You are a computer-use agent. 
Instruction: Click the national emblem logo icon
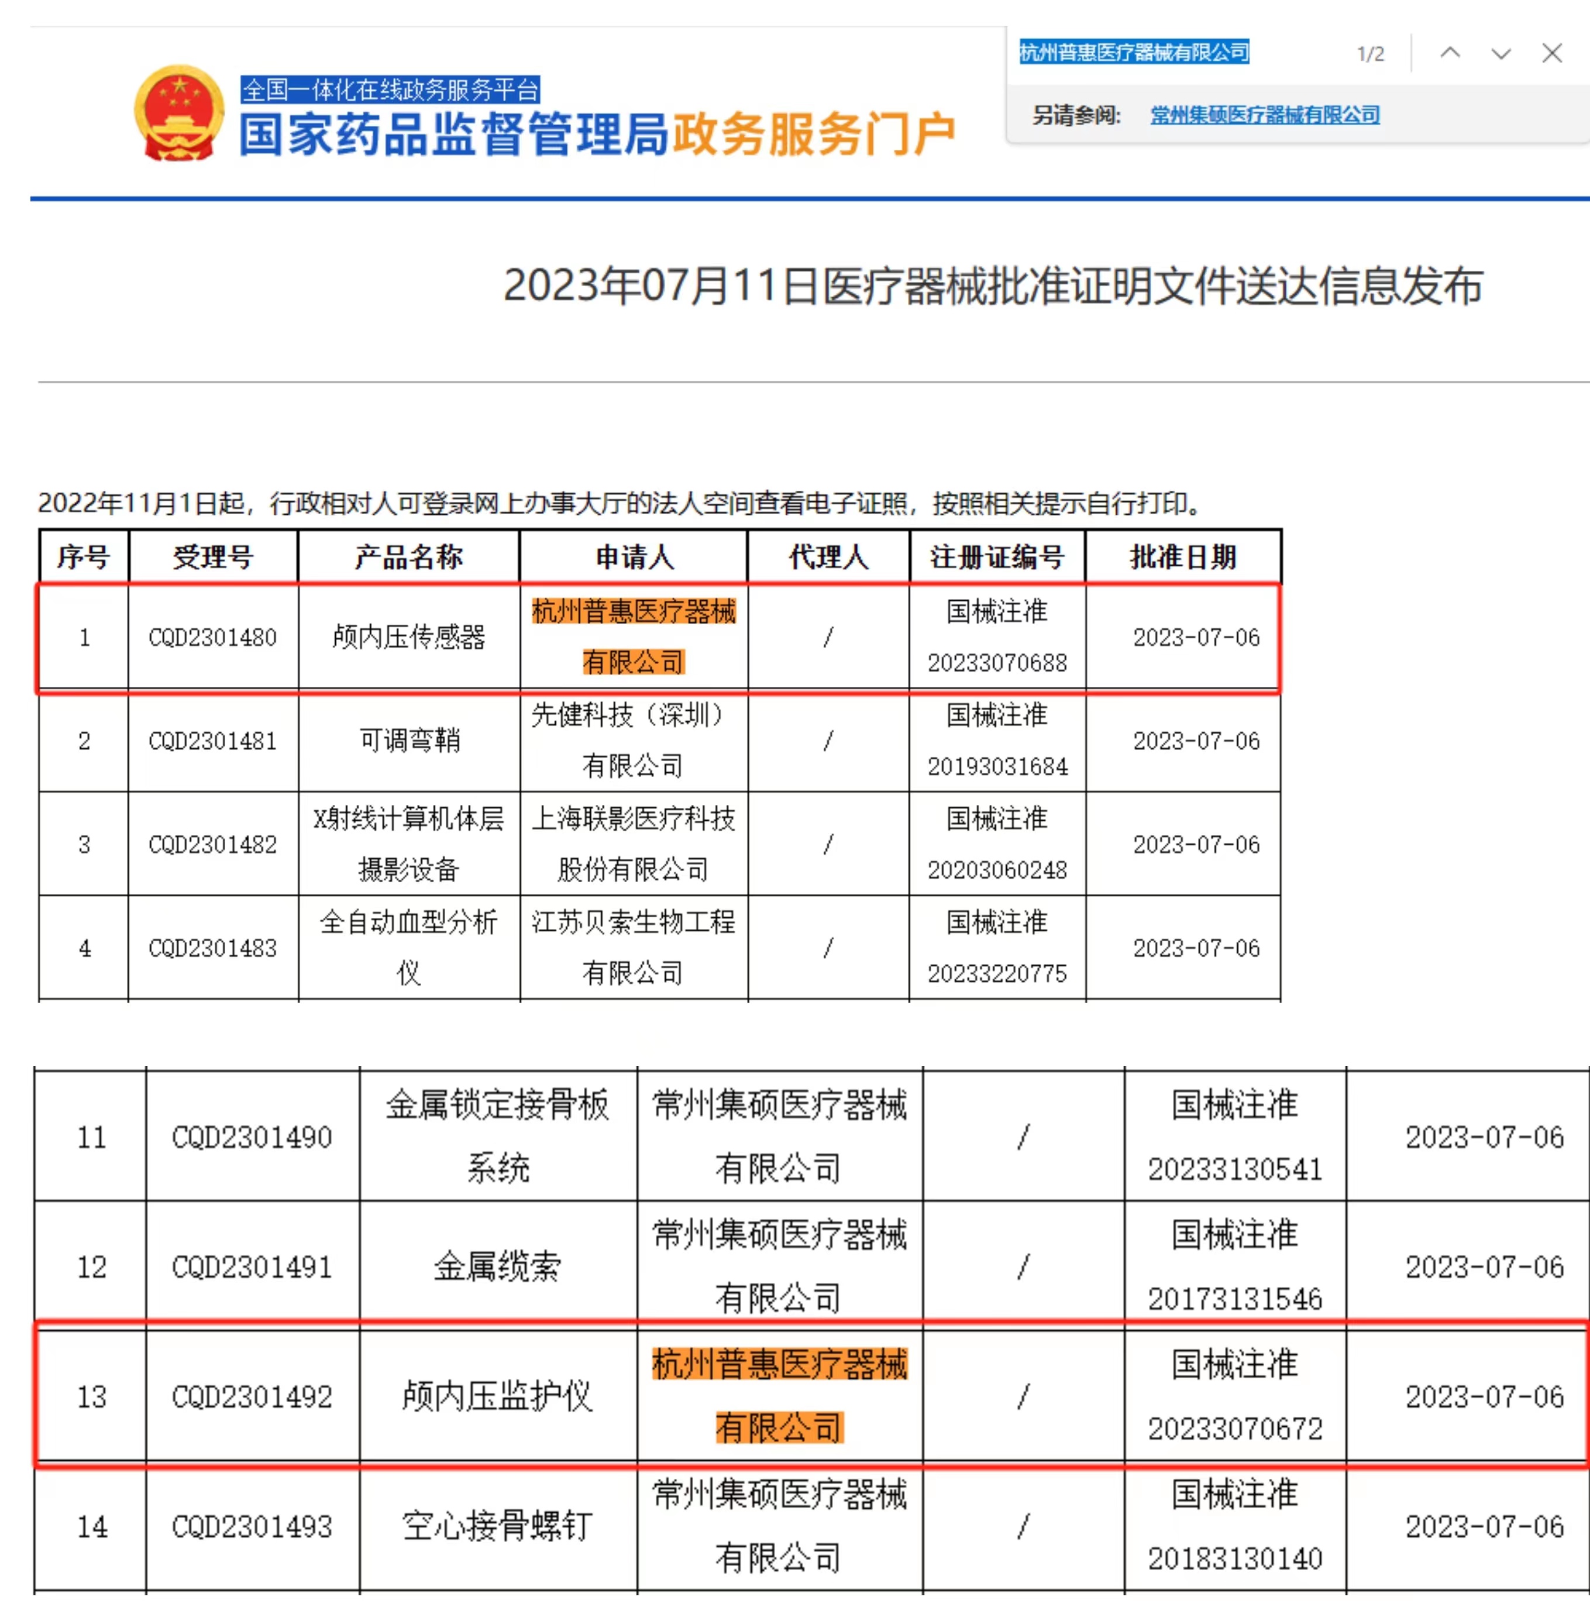(178, 115)
